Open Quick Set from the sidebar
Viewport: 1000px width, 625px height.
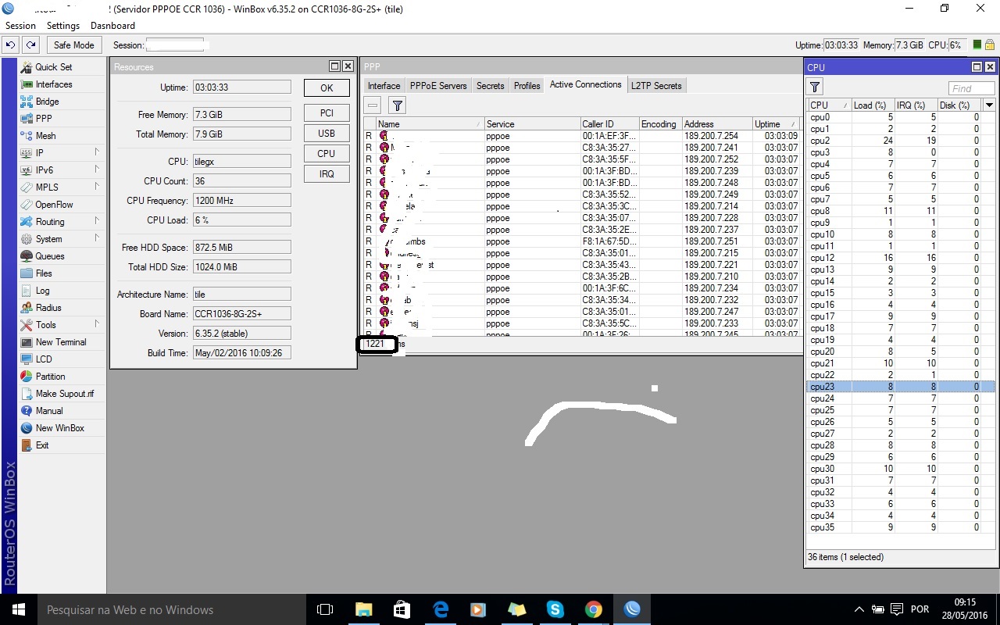53,67
